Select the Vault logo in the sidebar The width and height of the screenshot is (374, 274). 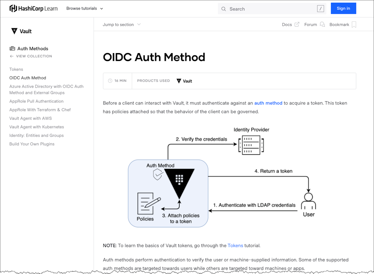point(14,31)
